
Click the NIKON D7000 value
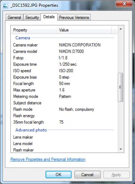click(x=71, y=52)
